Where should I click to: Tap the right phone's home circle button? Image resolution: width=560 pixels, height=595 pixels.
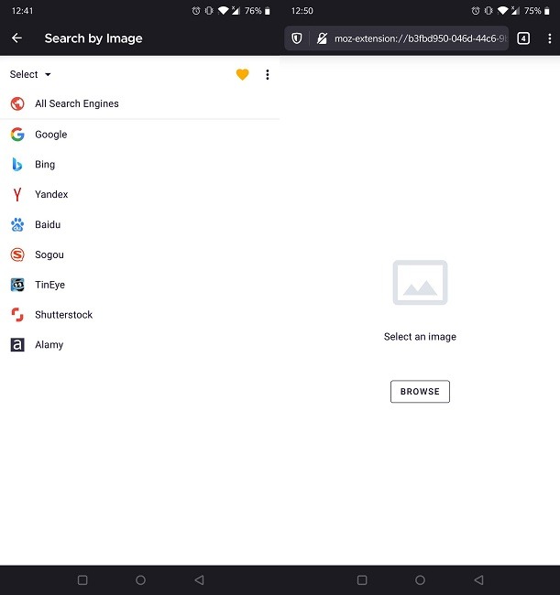(420, 579)
